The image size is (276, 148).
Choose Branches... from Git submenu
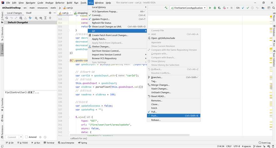pyautogui.click(x=174, y=77)
